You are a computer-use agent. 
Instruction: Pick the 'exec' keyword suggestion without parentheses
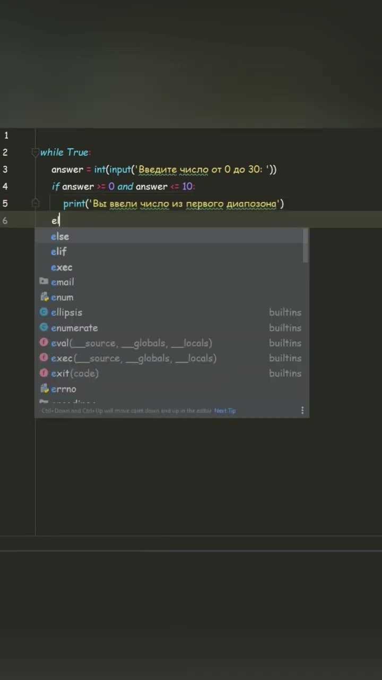click(x=172, y=267)
